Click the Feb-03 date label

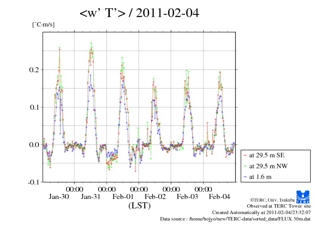coord(187,197)
